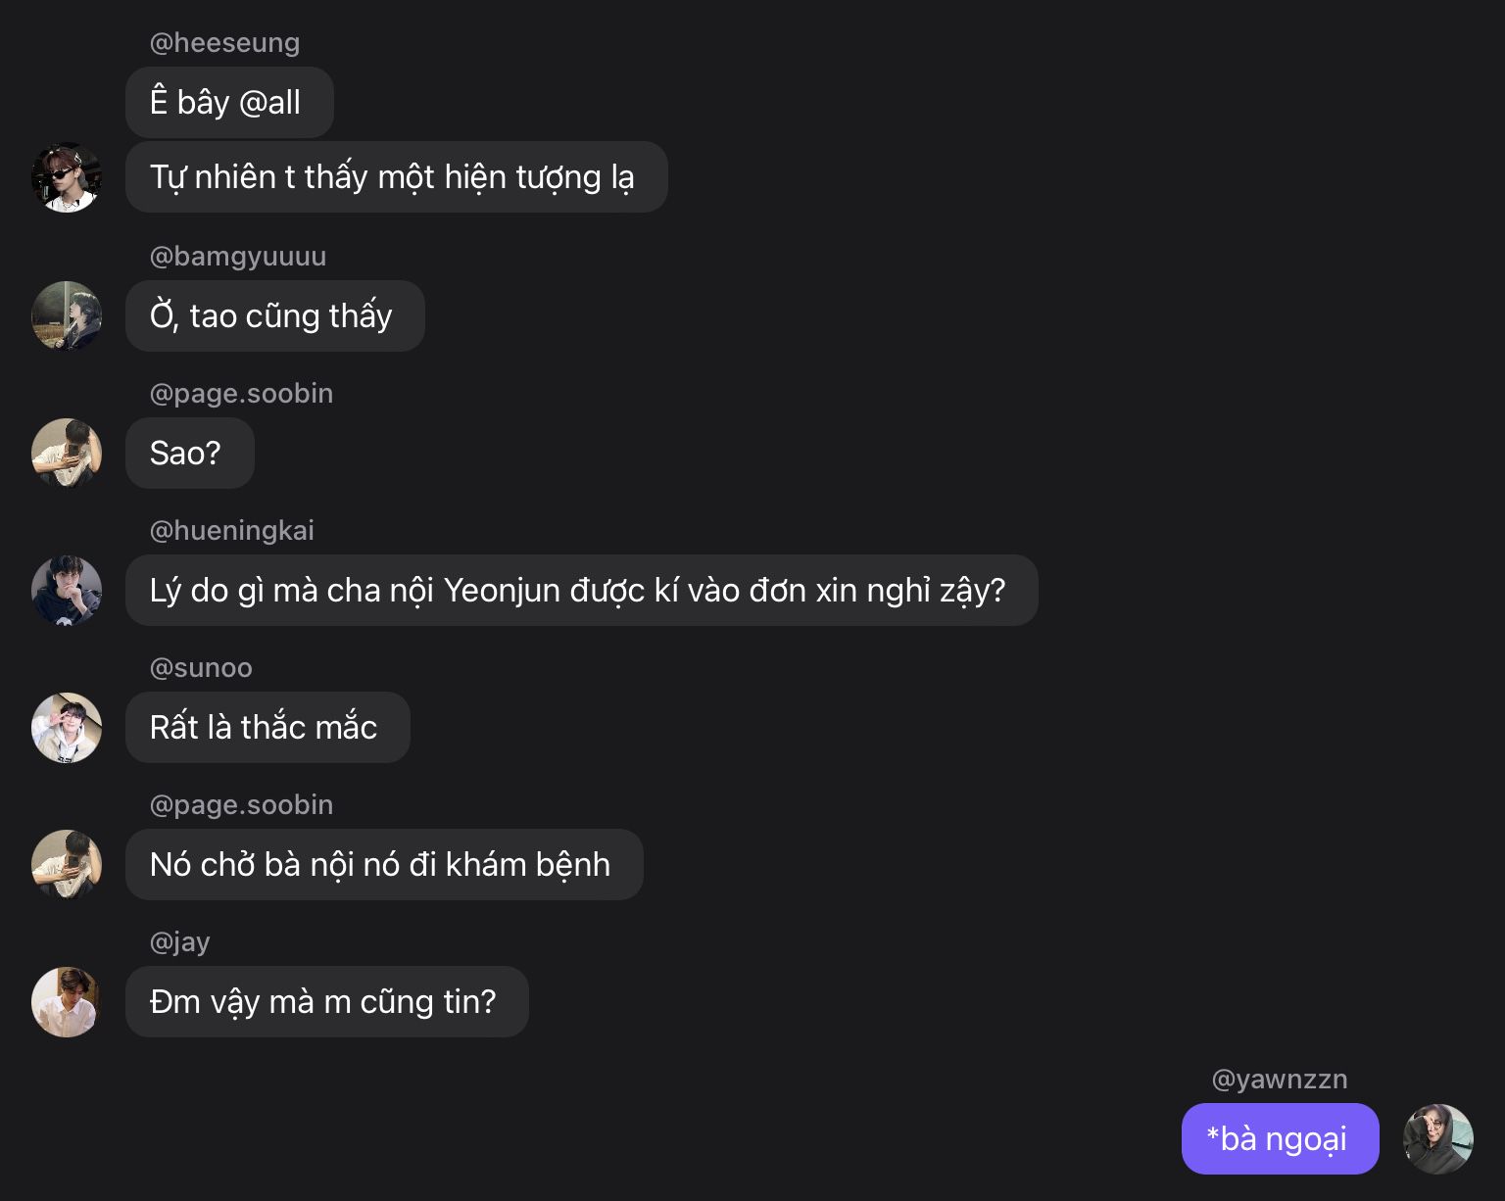Click the purple "*bà ngoại" message bubble
Image resolution: width=1505 pixels, height=1201 pixels.
(1280, 1138)
